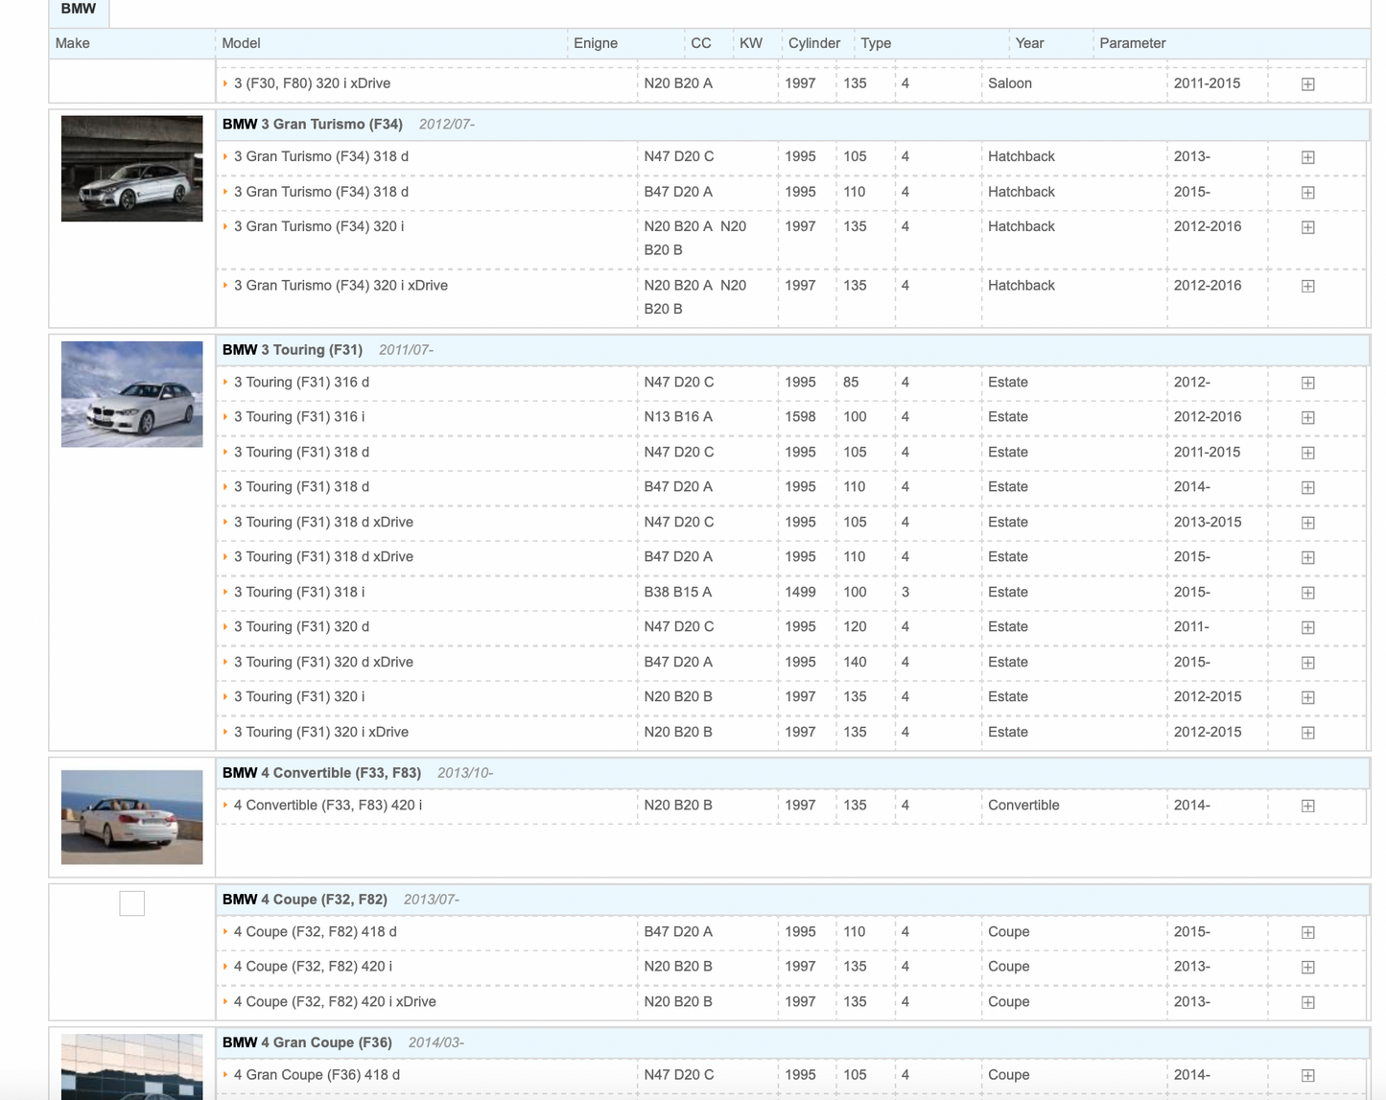Expand parameters for Touring 318 d 2014- row
The width and height of the screenshot is (1386, 1100).
click(x=1307, y=487)
